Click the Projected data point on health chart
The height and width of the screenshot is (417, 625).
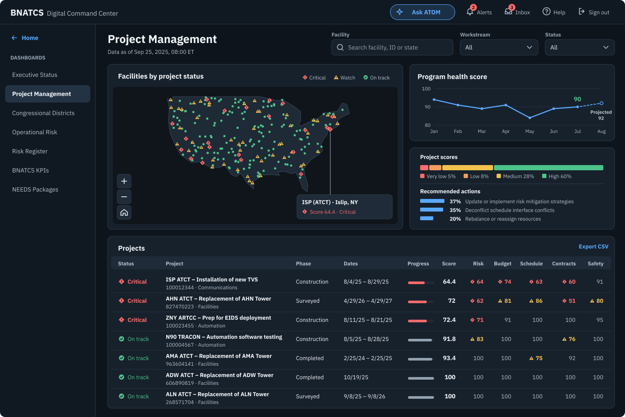pos(602,103)
